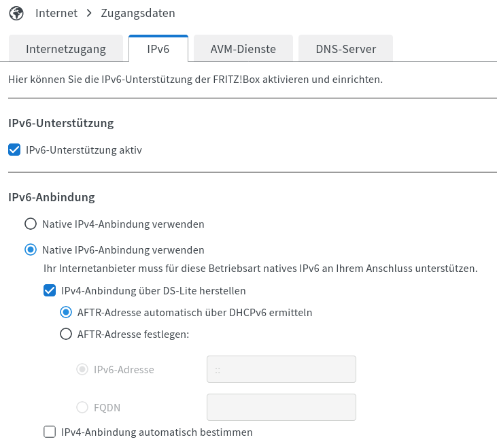Disable IPv4-Anbindung über DS-Lite herstellen checkbox
The height and width of the screenshot is (446, 497).
pos(50,291)
